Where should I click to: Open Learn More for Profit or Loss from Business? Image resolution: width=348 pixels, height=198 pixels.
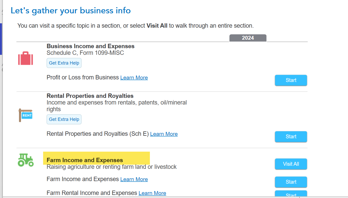[x=134, y=78]
